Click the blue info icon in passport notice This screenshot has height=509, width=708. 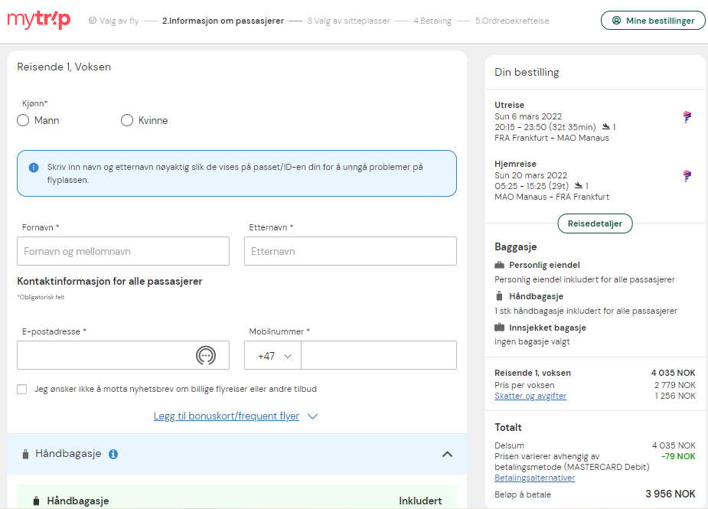coord(34,168)
